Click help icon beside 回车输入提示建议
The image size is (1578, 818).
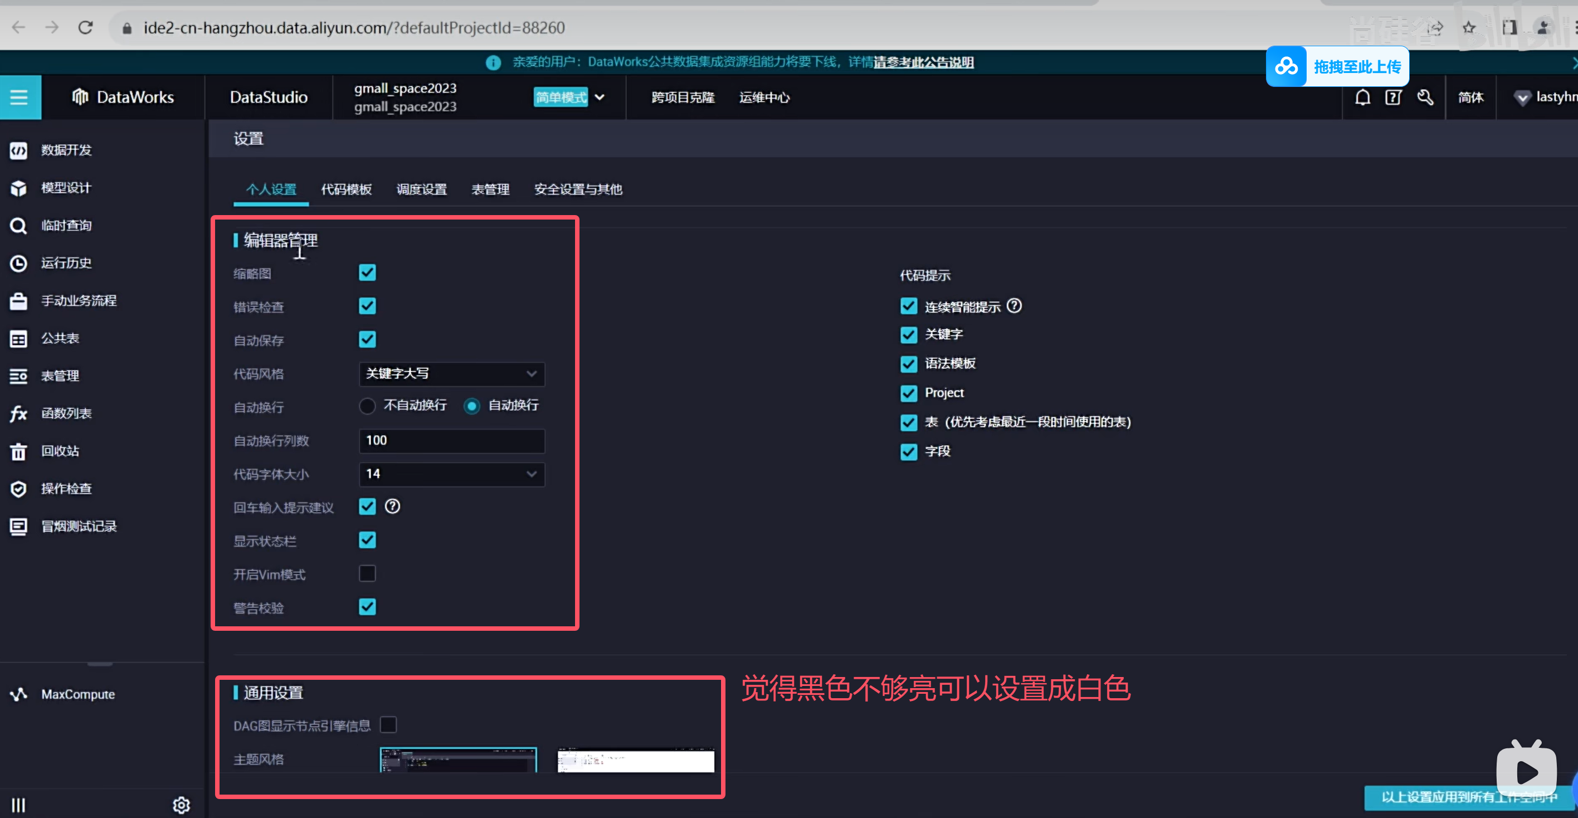(393, 507)
